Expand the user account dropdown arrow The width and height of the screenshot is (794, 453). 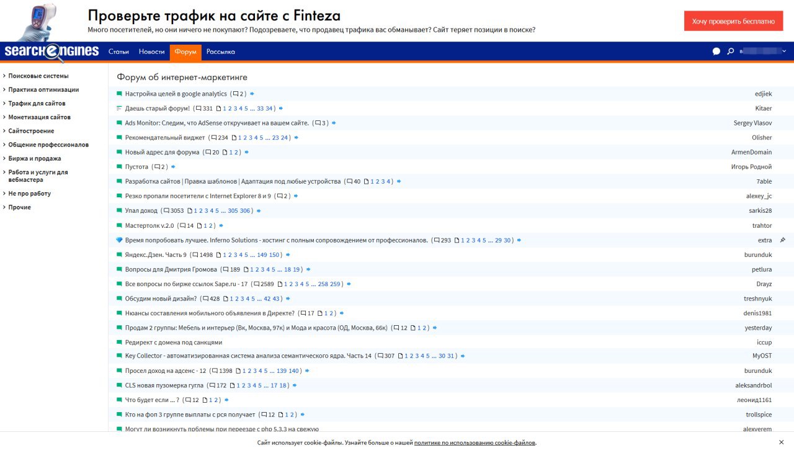click(784, 52)
